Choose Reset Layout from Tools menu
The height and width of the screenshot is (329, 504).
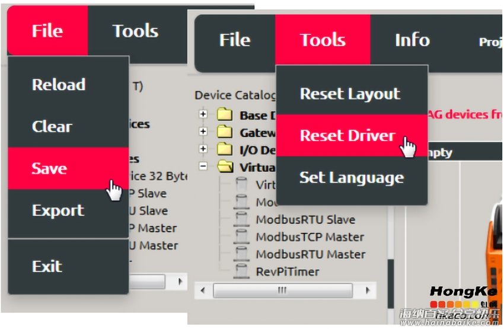[x=352, y=94]
